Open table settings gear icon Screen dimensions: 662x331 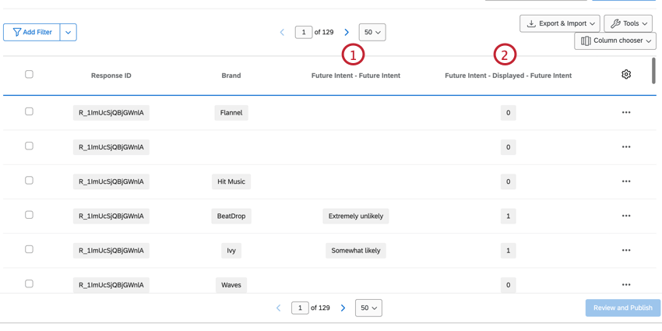pyautogui.click(x=626, y=75)
